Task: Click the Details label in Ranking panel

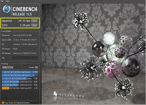Action: click(x=31, y=67)
